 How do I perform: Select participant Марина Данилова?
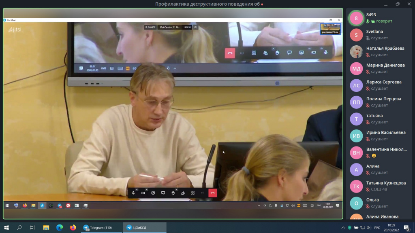point(379,68)
